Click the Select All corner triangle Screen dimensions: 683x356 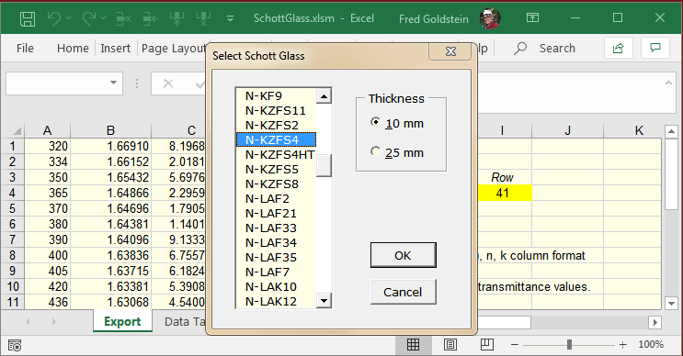click(17, 131)
